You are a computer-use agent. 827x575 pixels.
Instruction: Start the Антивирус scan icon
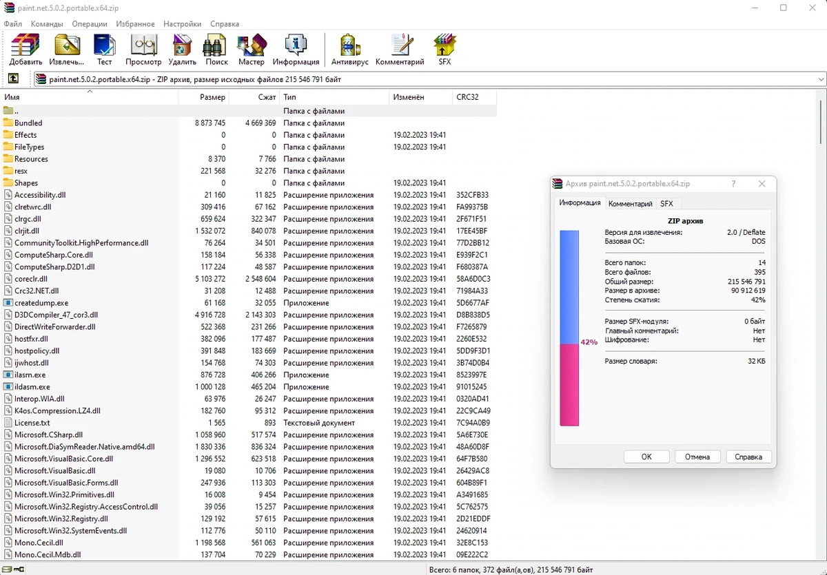point(350,45)
